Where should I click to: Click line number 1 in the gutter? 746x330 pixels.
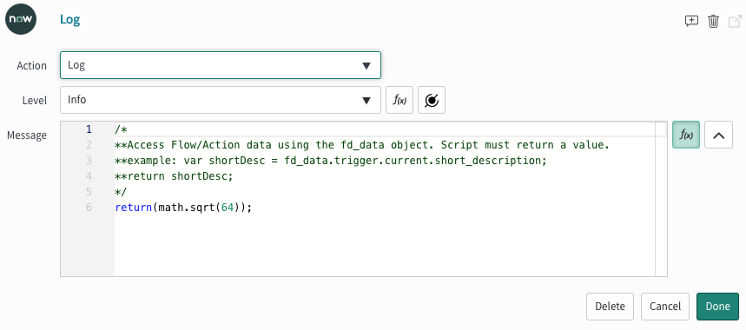89,129
